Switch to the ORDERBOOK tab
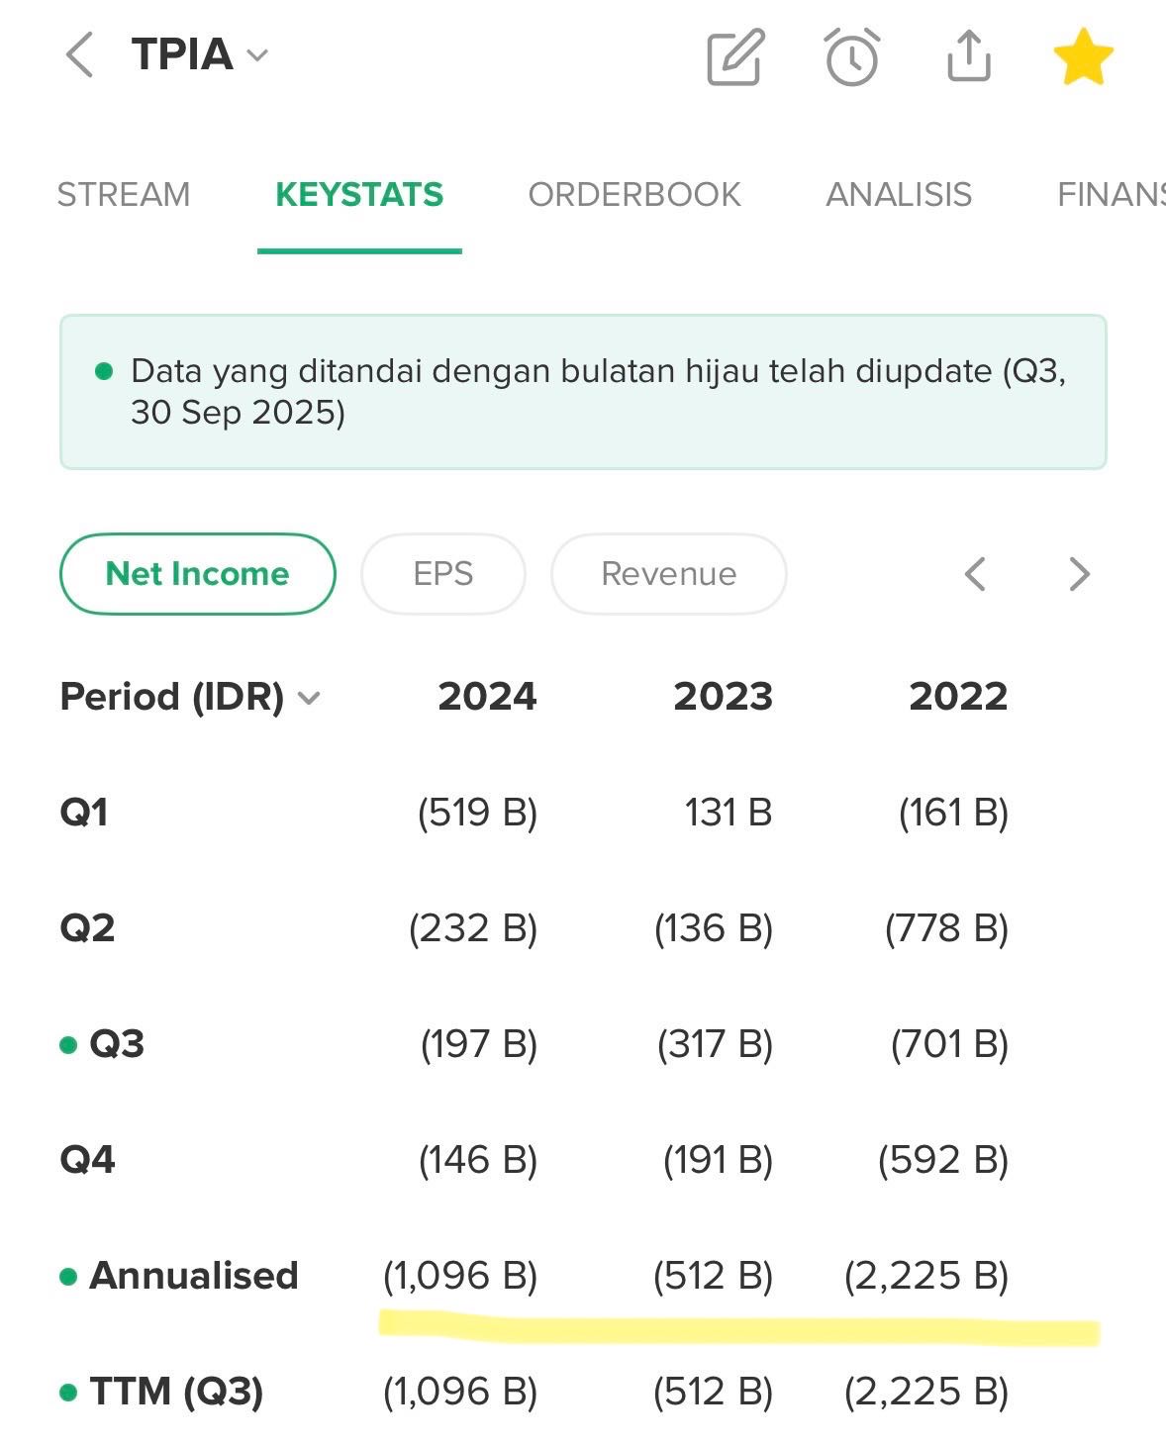The height and width of the screenshot is (1446, 1166). [x=634, y=194]
